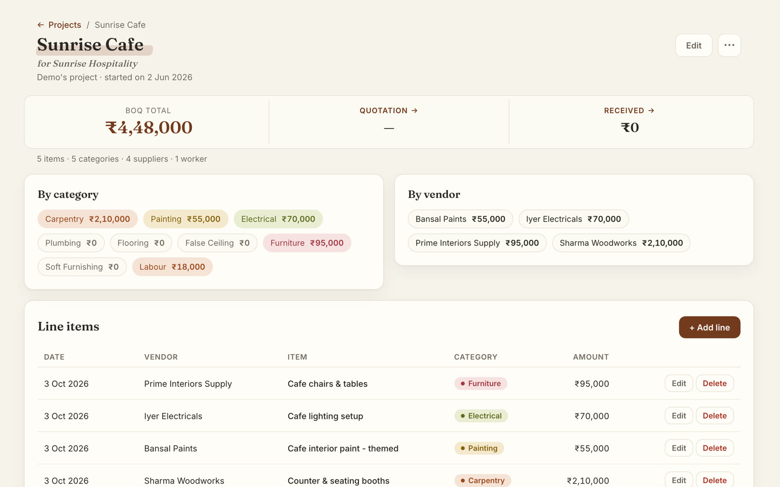Select the Plumbing ₹0 category chip
The image size is (780, 487).
pos(71,243)
